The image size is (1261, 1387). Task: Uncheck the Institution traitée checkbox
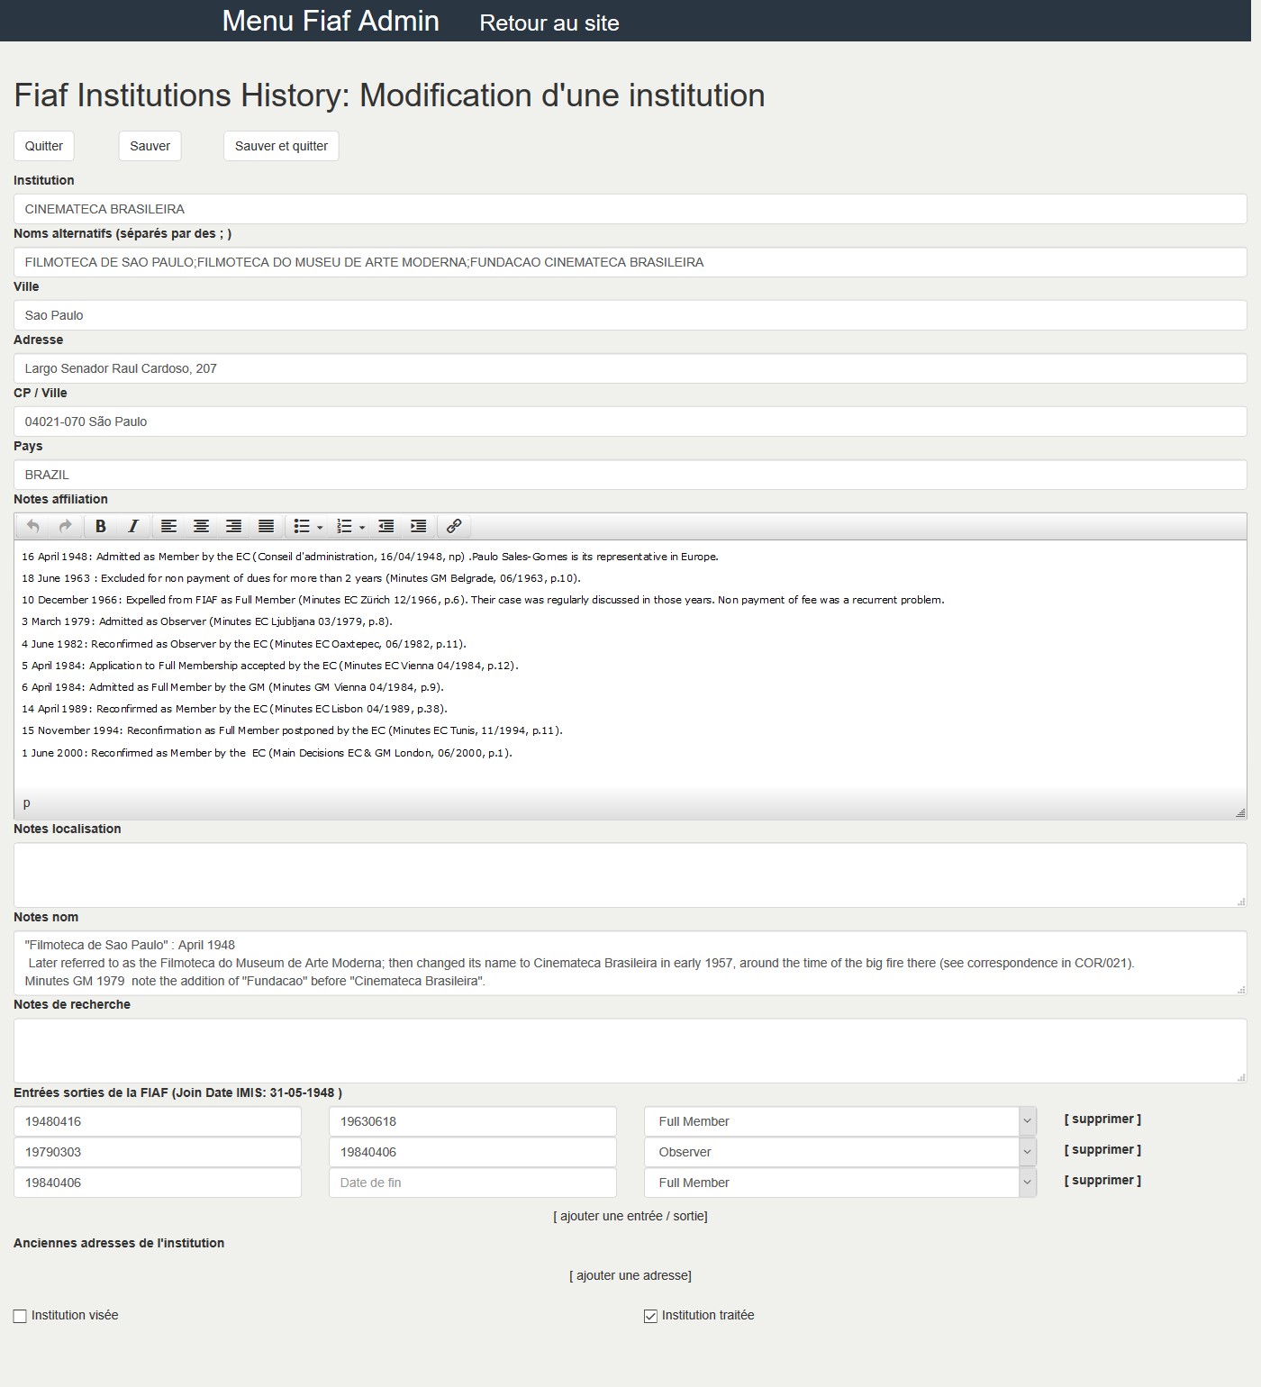click(650, 1317)
